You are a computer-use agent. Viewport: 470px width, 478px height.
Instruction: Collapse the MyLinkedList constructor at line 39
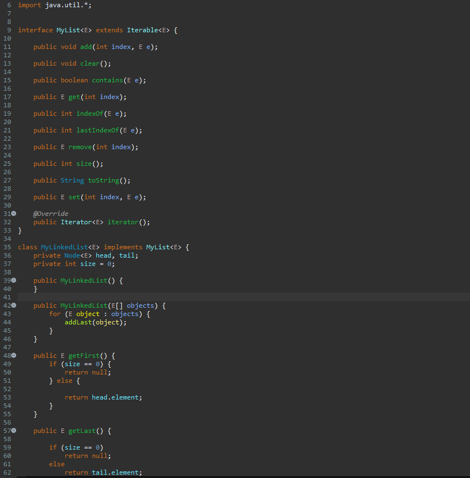(x=14, y=280)
